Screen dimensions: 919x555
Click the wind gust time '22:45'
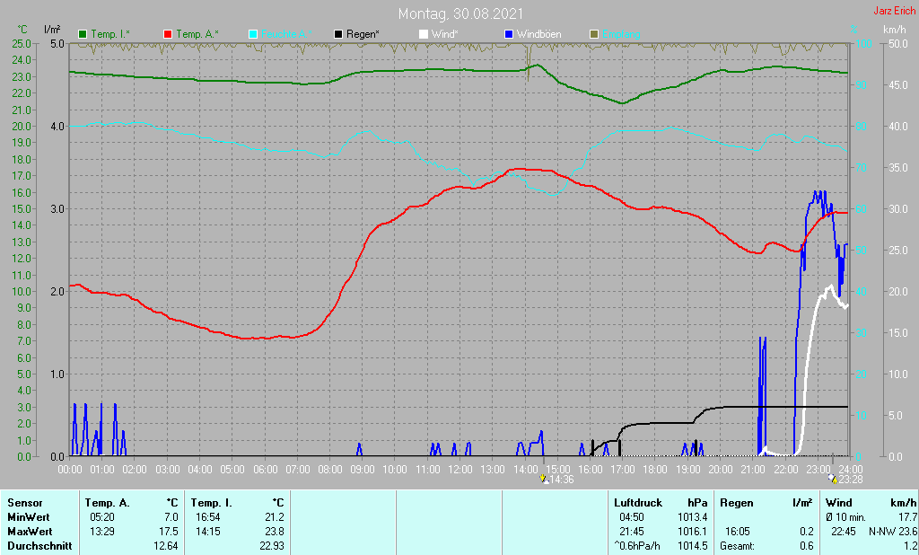tap(844, 532)
